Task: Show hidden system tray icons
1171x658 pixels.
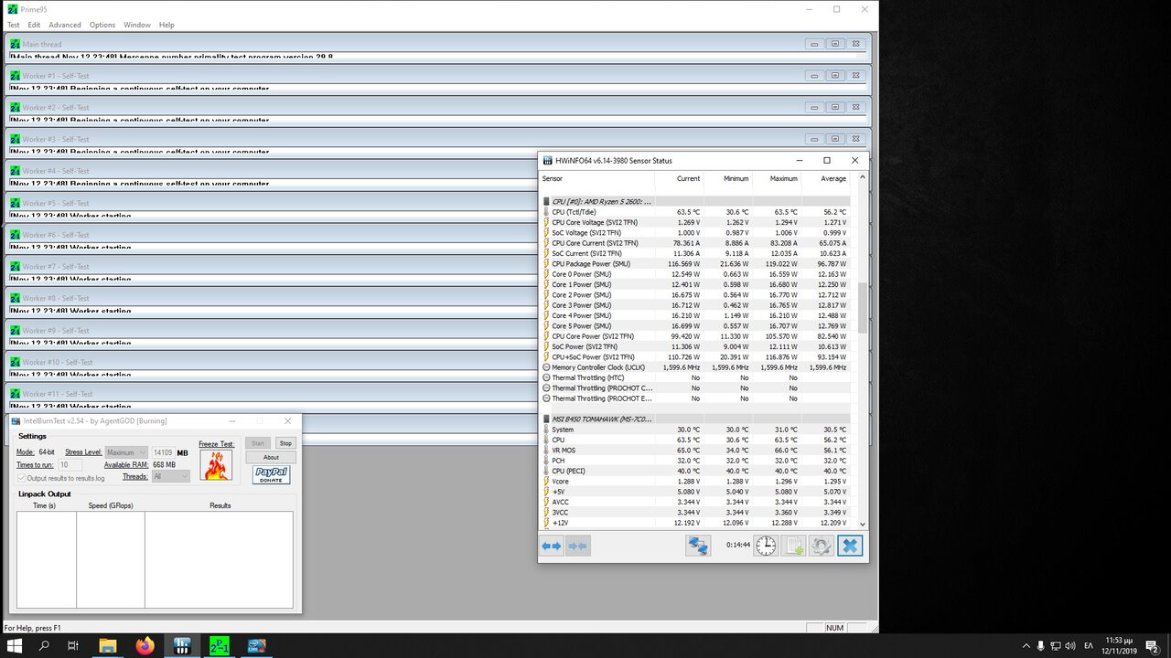Action: 1025,646
